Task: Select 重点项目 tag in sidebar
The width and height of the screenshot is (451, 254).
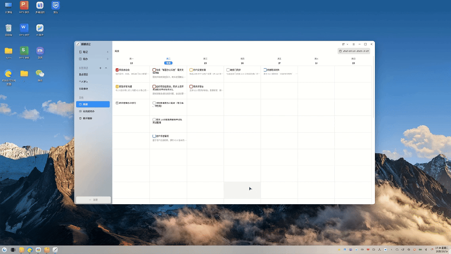Action: [x=84, y=74]
